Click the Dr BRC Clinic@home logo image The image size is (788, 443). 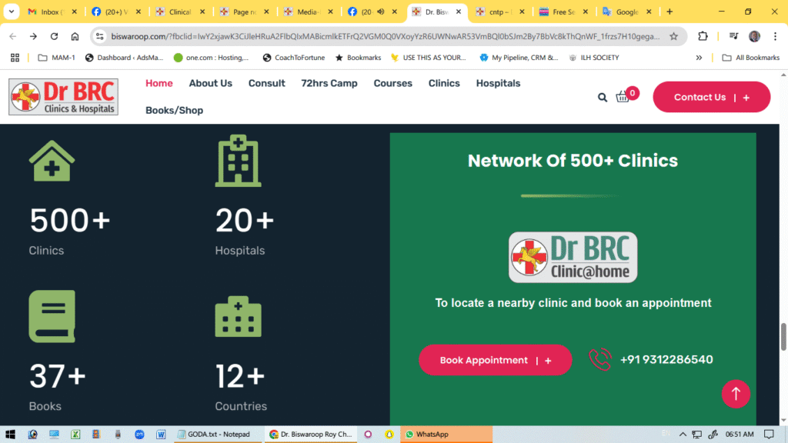coord(573,257)
